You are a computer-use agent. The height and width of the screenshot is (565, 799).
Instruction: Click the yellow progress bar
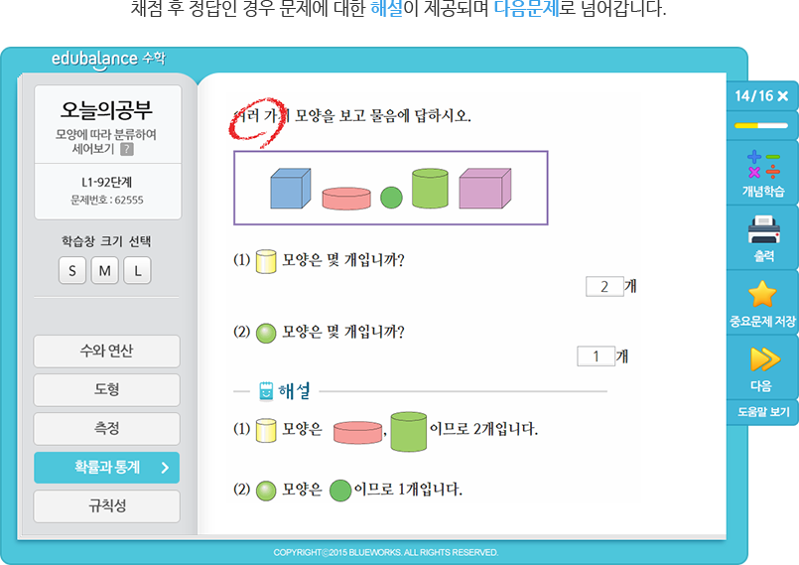pyautogui.click(x=761, y=125)
